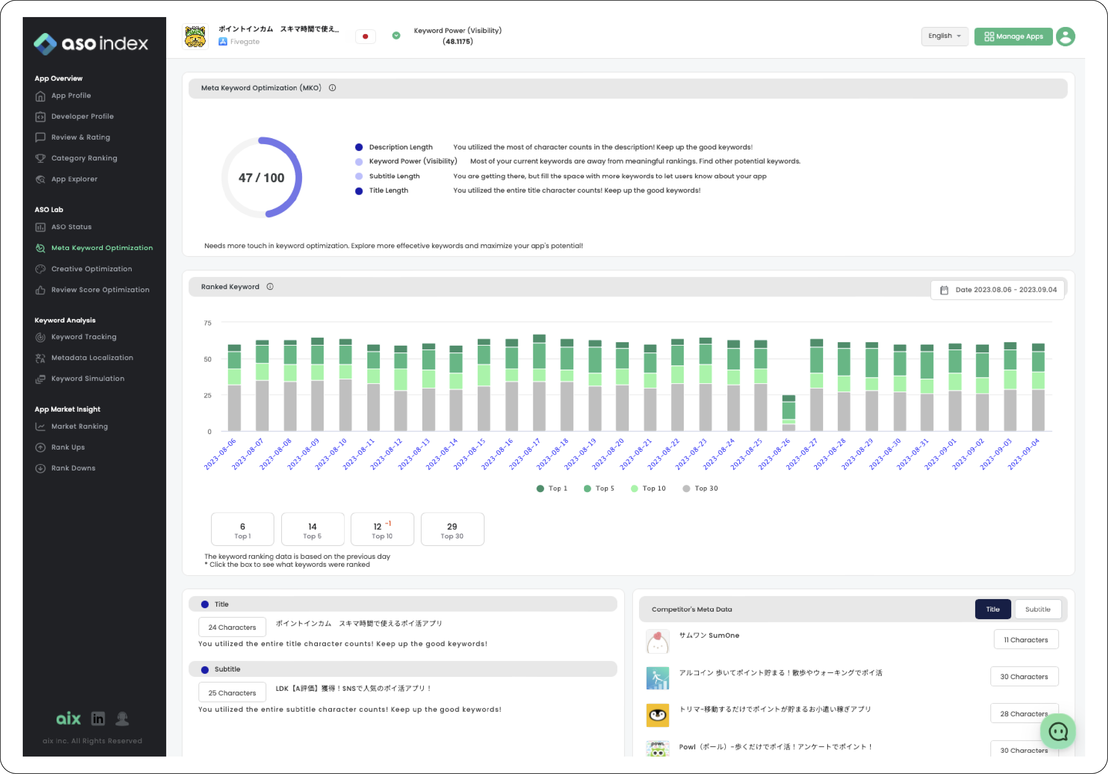Click the aso index logo
The height and width of the screenshot is (774, 1108).
(91, 43)
